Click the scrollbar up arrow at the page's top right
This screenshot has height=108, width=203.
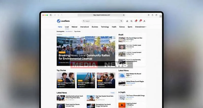(x=161, y=16)
